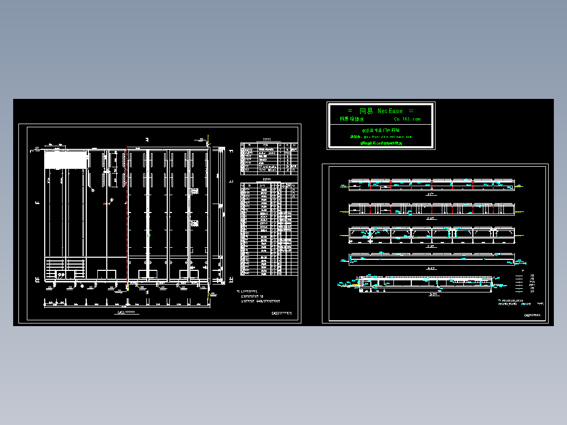
Task: Click the 2-2 section label
Action: pos(430,218)
